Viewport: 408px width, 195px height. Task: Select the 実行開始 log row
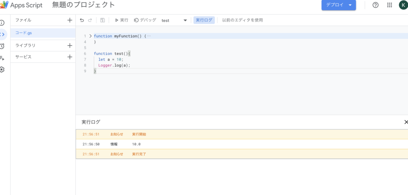(x=242, y=135)
